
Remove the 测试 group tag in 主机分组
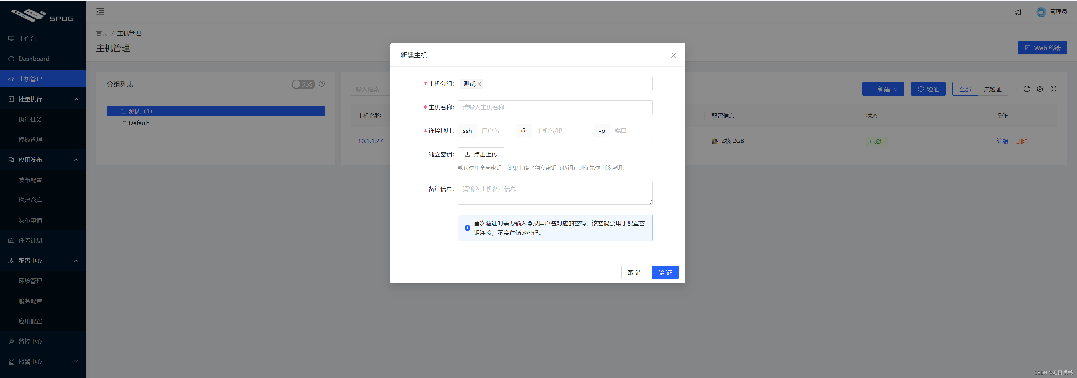[x=479, y=84]
